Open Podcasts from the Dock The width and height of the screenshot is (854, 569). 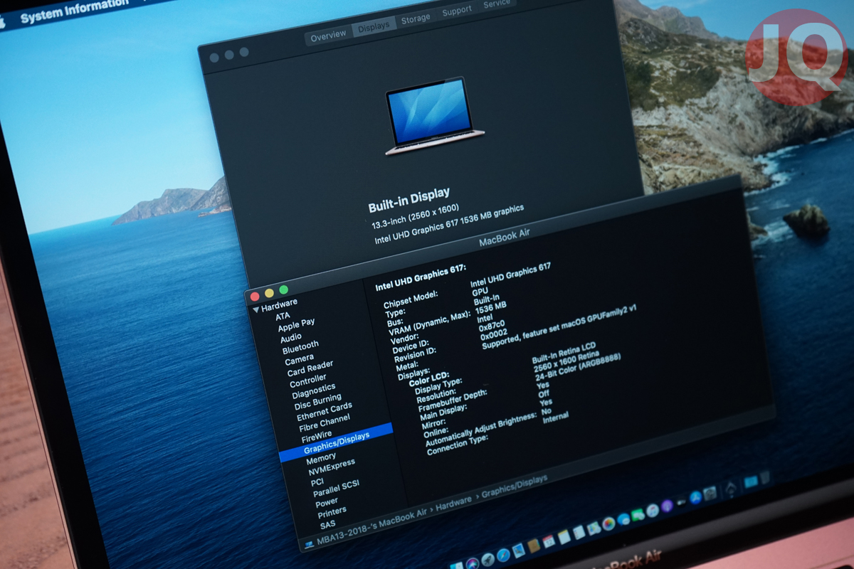coord(667,506)
